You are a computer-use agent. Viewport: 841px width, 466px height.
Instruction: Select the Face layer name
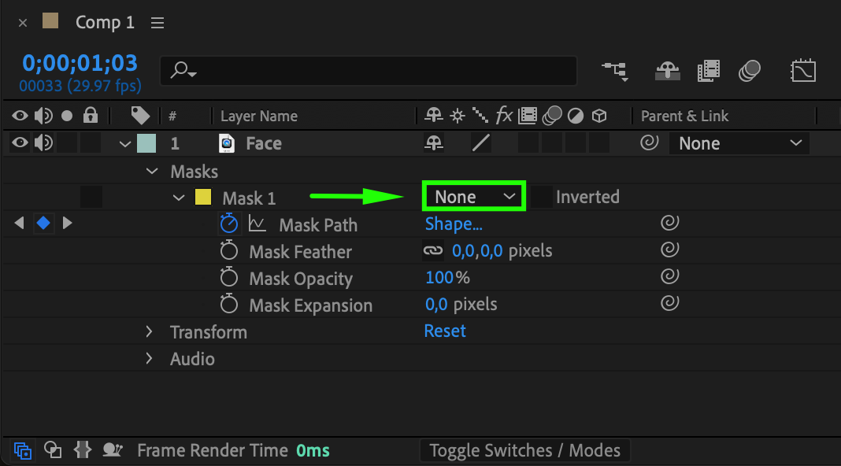[x=263, y=143]
